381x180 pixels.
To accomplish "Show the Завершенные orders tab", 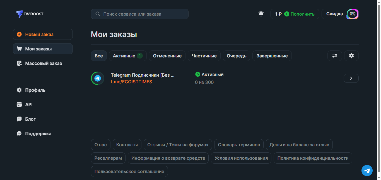I will [x=272, y=56].
